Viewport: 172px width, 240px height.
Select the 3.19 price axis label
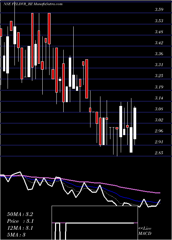159,87
